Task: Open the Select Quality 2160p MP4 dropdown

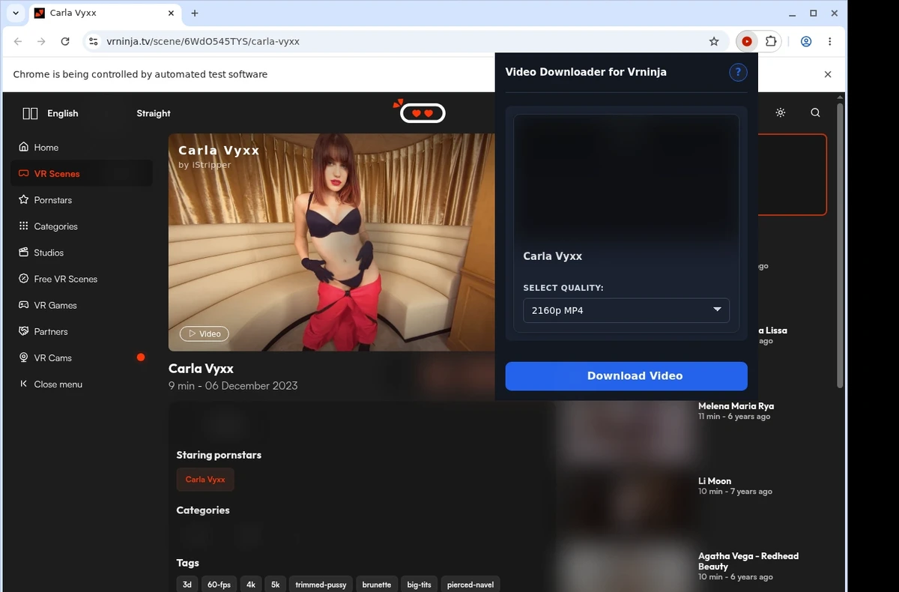Action: pyautogui.click(x=626, y=310)
